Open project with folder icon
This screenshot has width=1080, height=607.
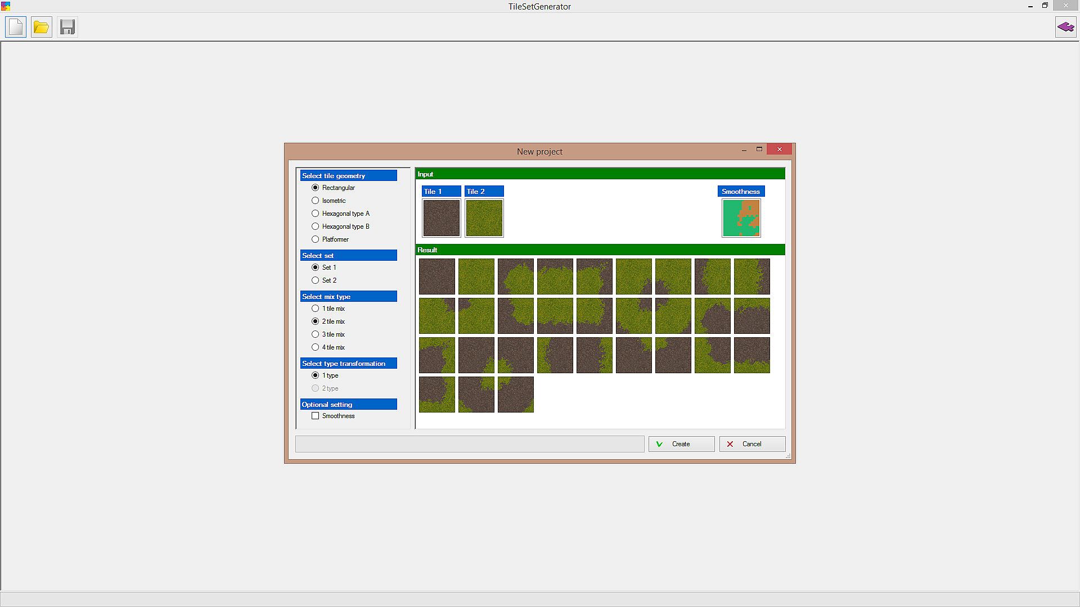[x=41, y=27]
